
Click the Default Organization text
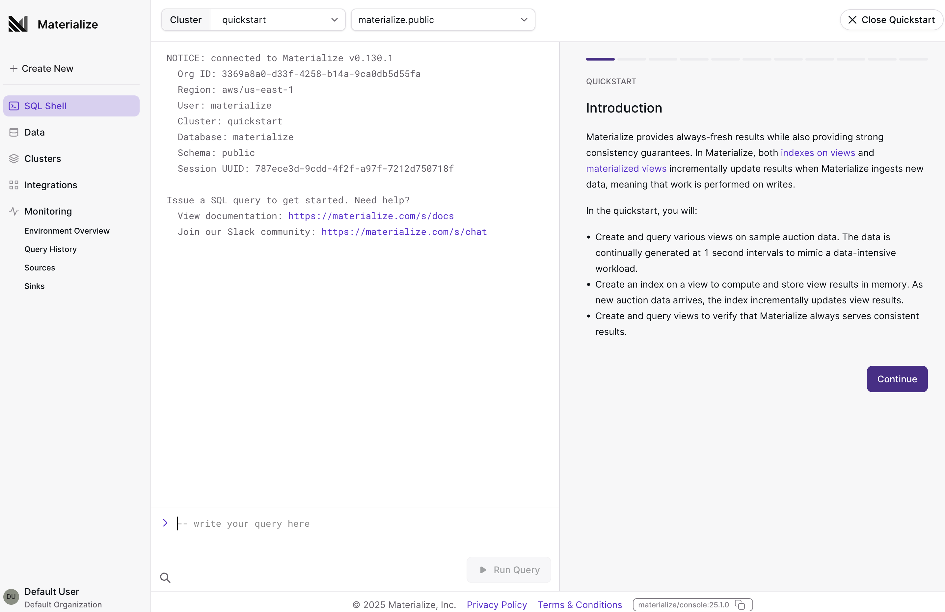[63, 604]
